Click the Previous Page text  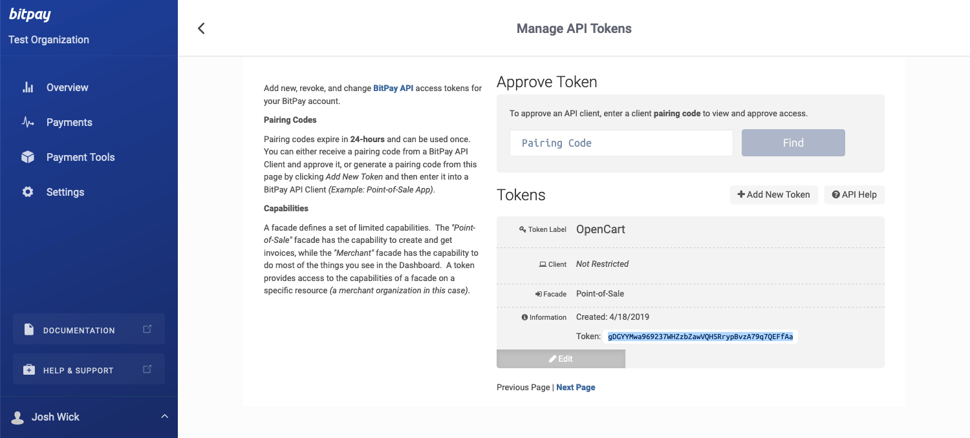(x=523, y=387)
